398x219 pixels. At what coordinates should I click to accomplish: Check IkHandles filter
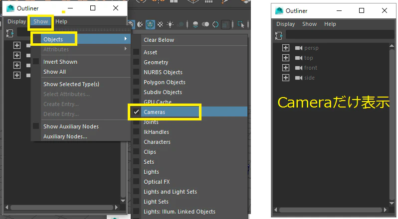click(136, 132)
